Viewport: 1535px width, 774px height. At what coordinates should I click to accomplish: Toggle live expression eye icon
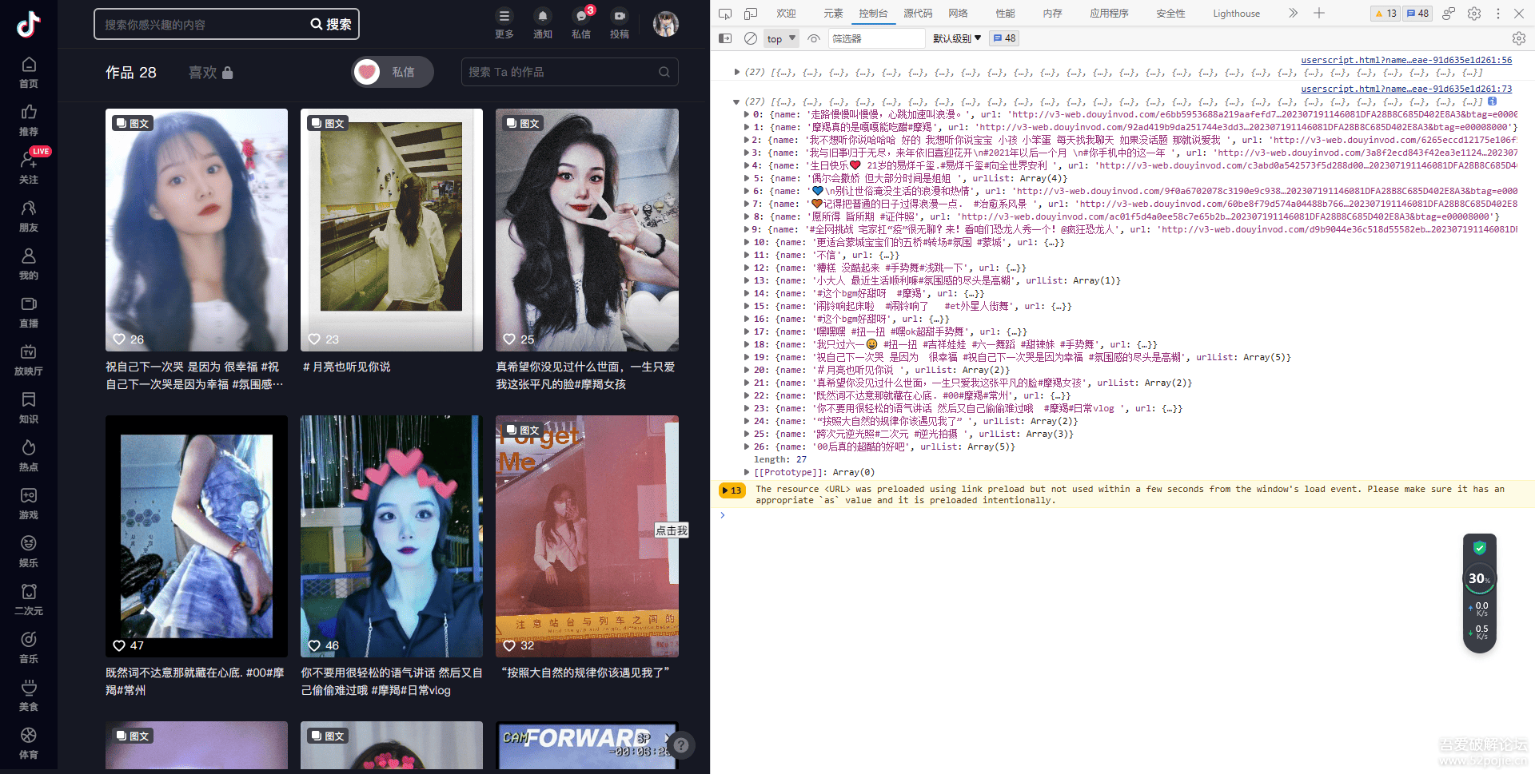[814, 38]
